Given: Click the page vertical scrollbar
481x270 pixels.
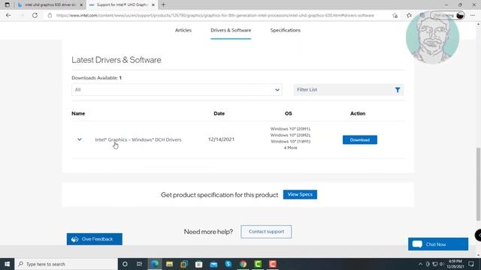Looking at the screenshot, I should [x=478, y=184].
